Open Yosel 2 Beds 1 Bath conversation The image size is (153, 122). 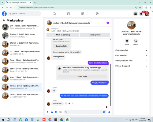[21, 79]
